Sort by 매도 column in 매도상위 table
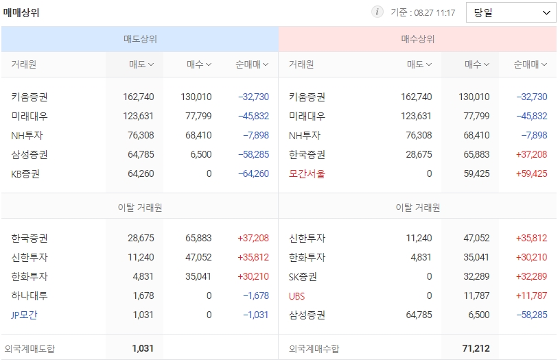560x364 pixels. click(x=141, y=64)
